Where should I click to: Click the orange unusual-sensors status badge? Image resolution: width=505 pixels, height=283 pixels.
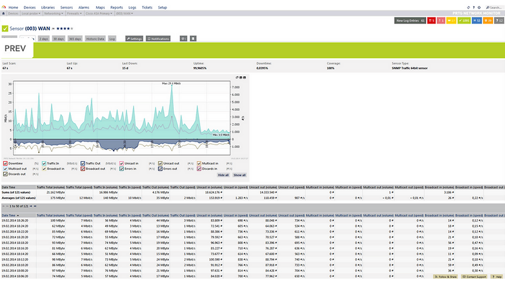(487, 20)
